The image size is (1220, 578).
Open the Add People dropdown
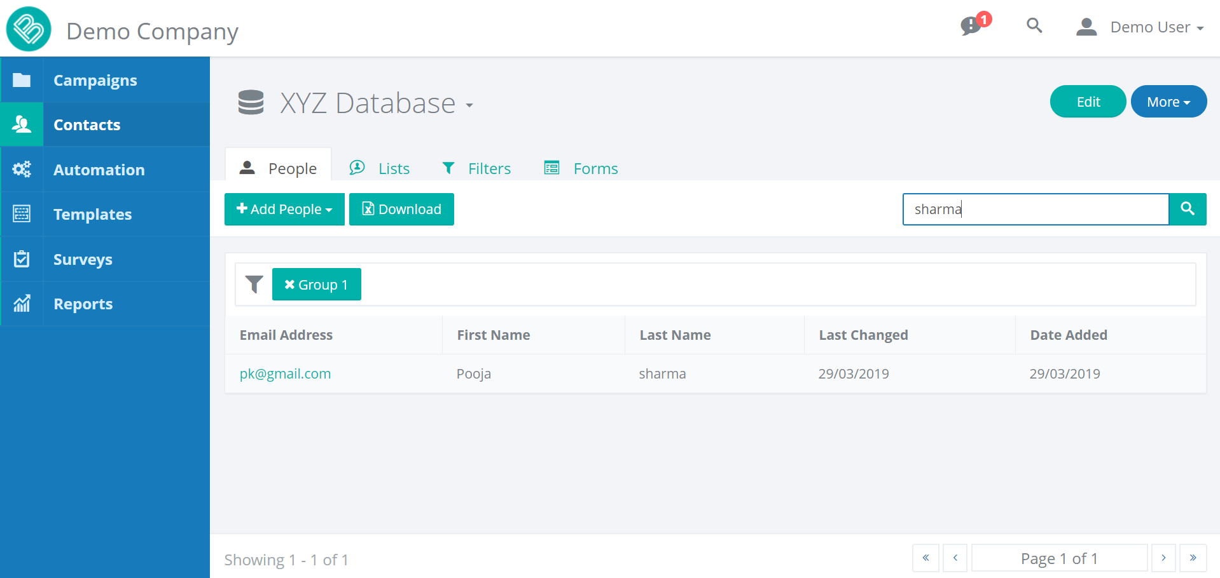pos(284,209)
